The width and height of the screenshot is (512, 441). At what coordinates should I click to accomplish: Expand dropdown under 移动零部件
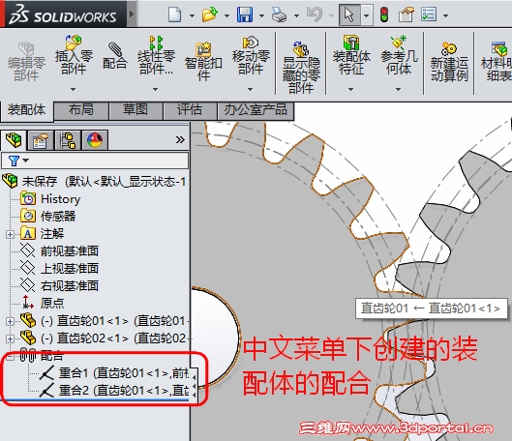[250, 89]
